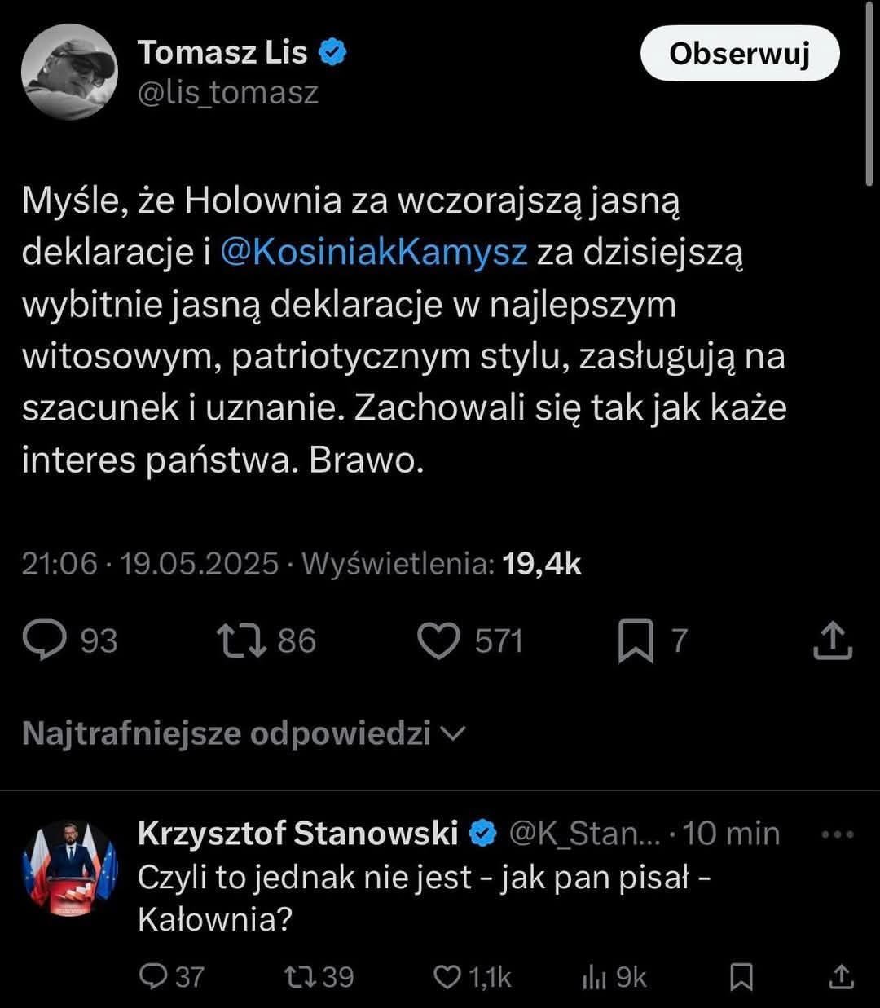Share Krzysztof Stanowski's reply
The width and height of the screenshot is (880, 1008).
point(842,976)
